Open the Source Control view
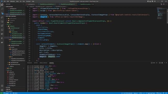The width and height of the screenshot is (168, 94). click(x=2, y=13)
